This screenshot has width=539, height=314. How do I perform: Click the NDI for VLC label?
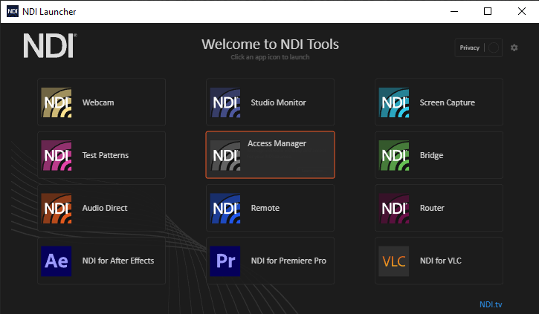pyautogui.click(x=441, y=261)
